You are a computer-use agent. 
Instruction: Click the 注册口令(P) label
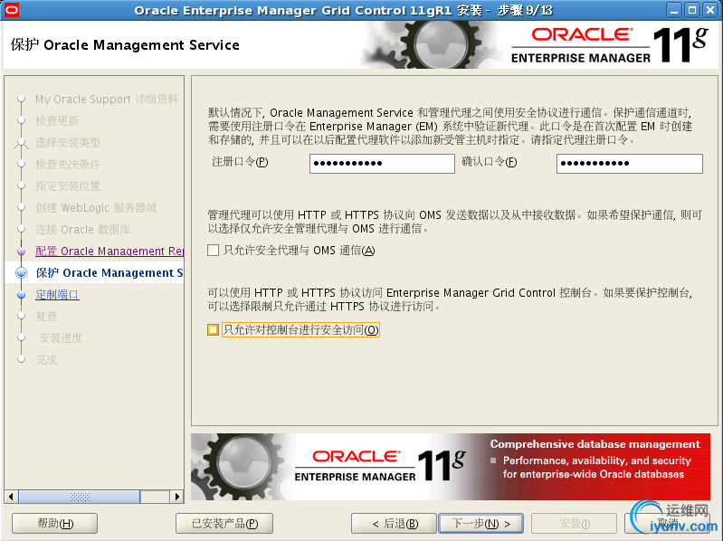coord(240,162)
